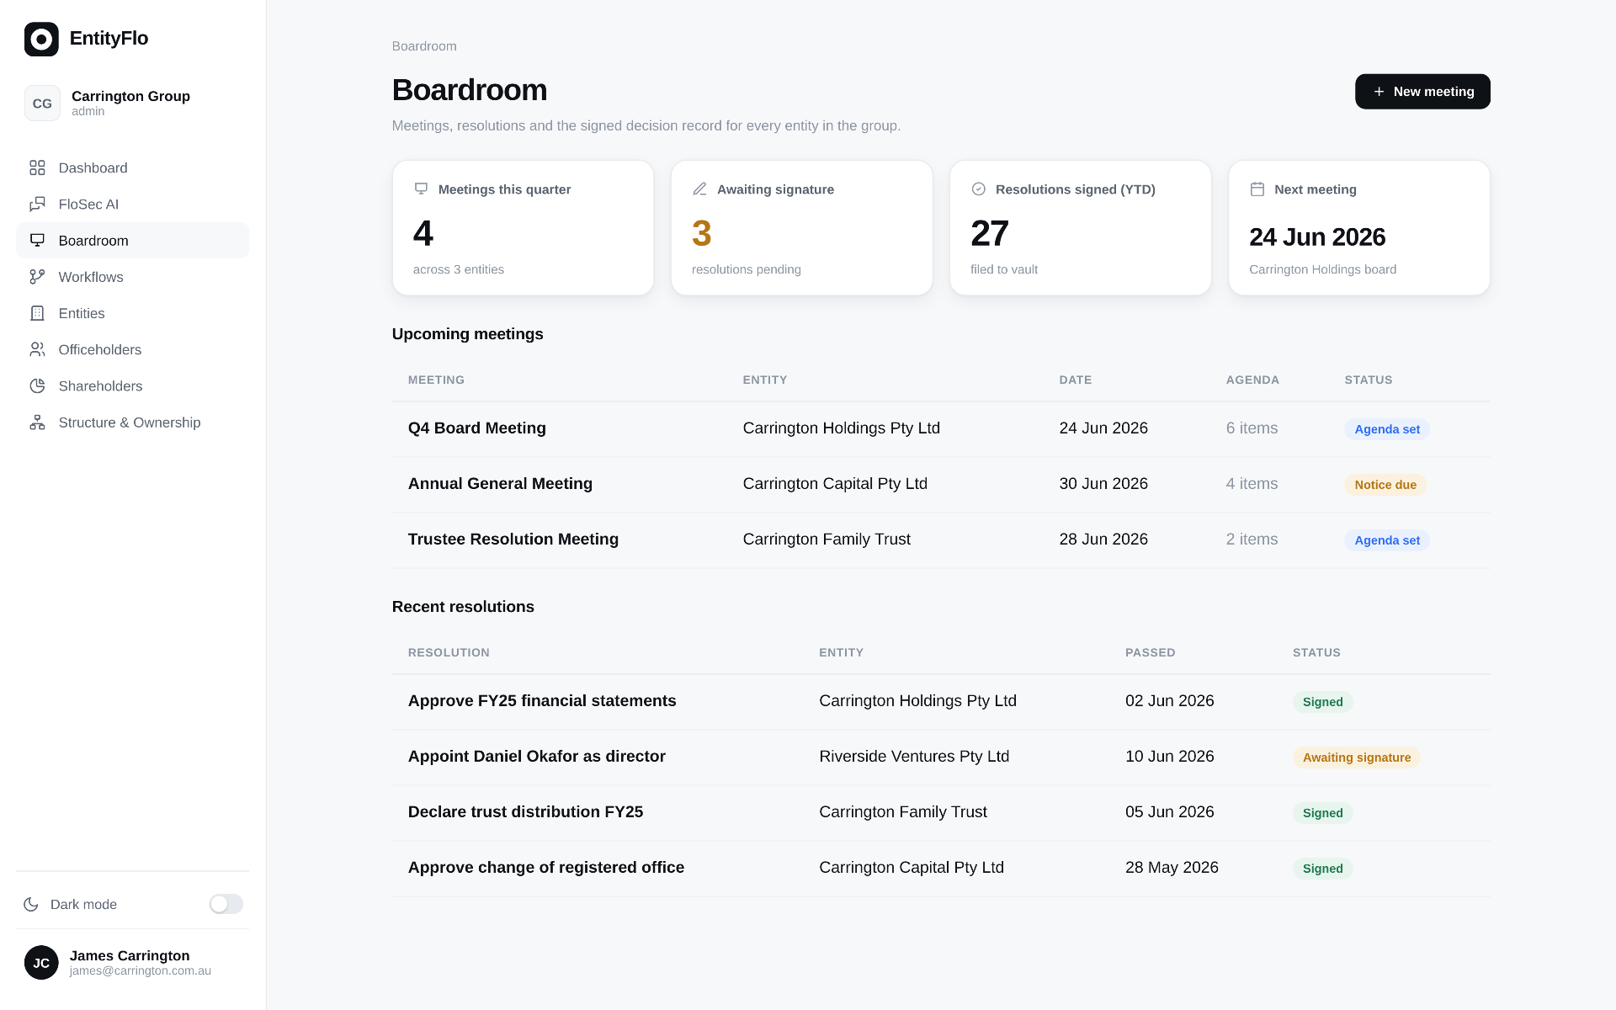This screenshot has width=1616, height=1010.
Task: Click the Awaiting signature status badge for Riverside Ventures
Action: point(1357,757)
